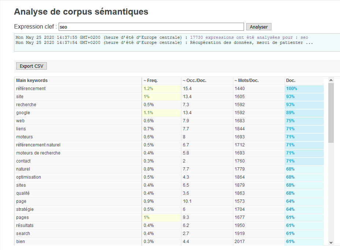The image size is (340, 250).
Task: Select the 'référencement' keyword row
Action: [x=169, y=89]
